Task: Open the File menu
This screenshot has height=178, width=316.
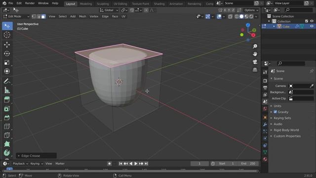Action: 11,3
